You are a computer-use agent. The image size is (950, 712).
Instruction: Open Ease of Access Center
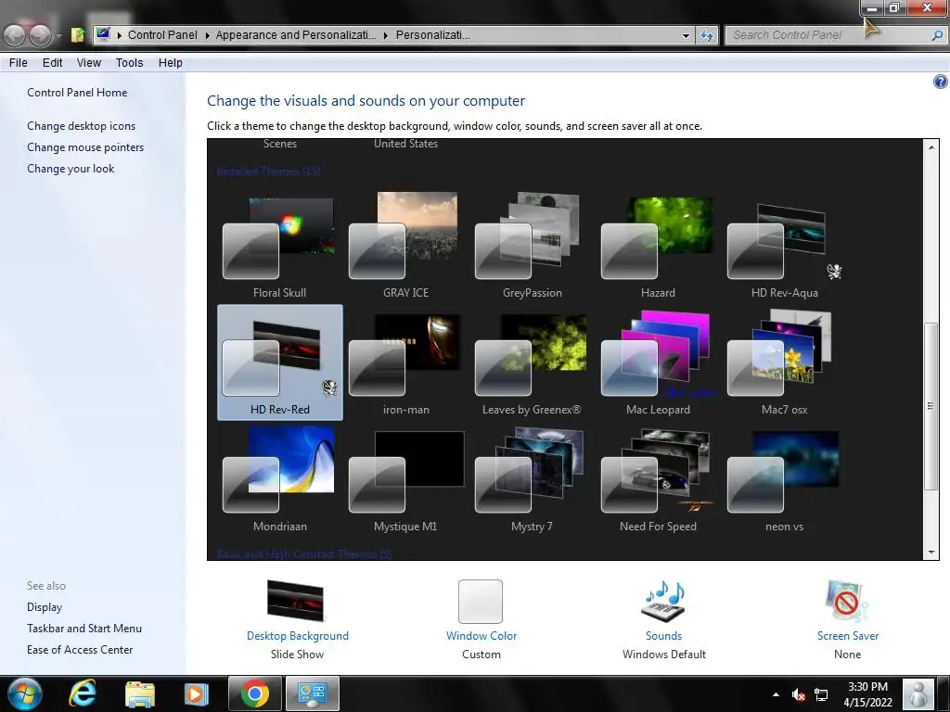80,650
